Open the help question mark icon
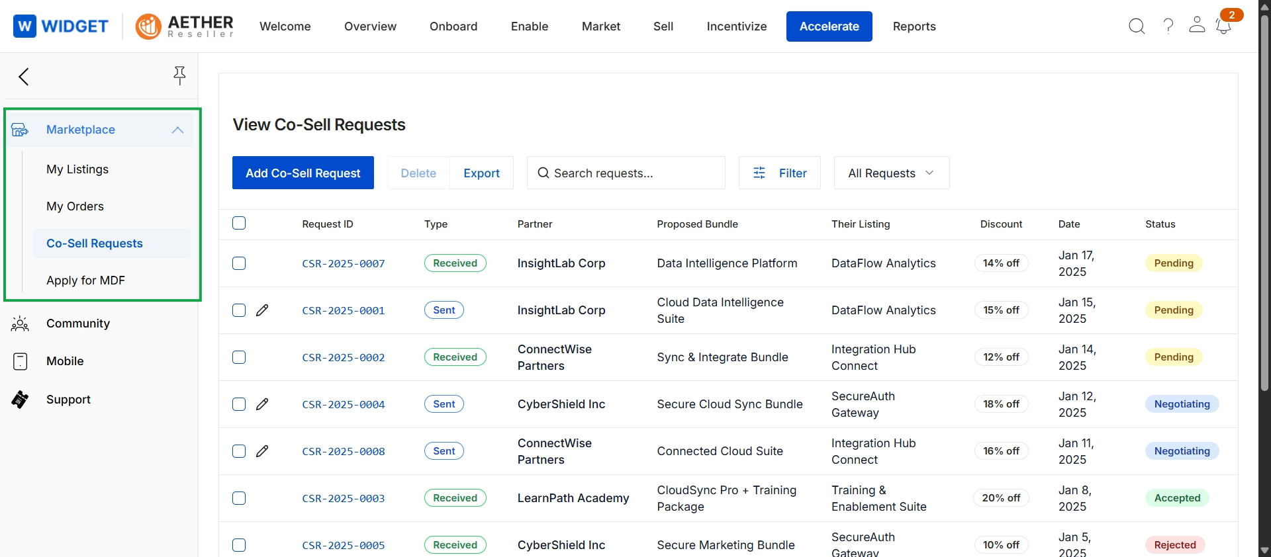The image size is (1271, 557). [x=1168, y=26]
